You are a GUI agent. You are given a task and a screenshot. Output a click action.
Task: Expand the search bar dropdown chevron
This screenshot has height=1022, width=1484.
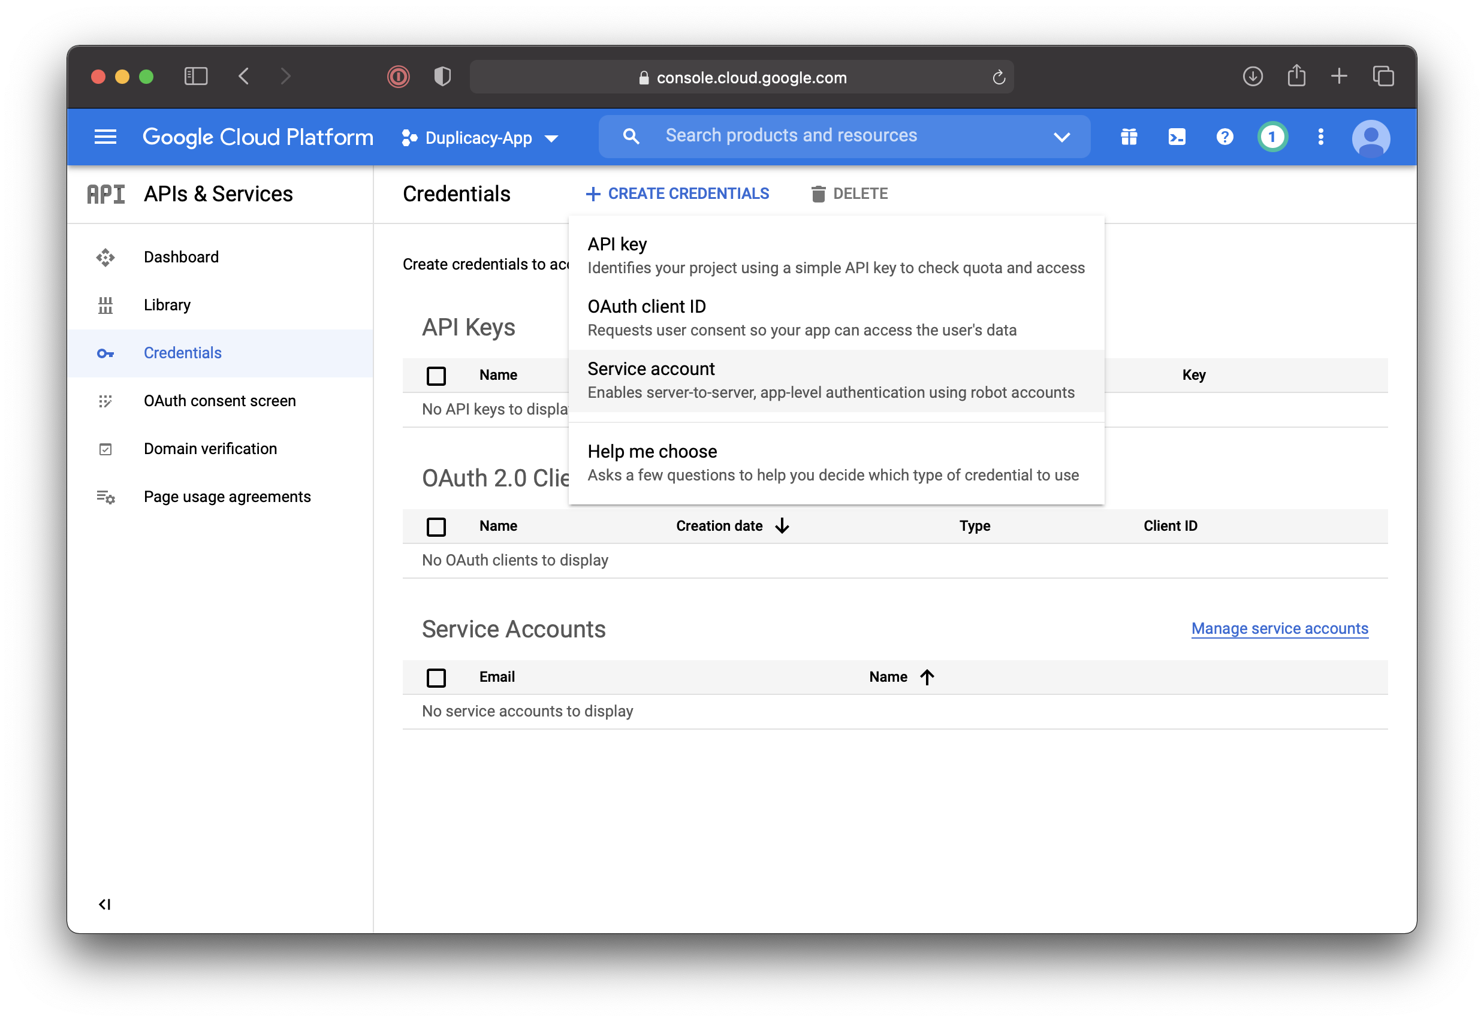pyautogui.click(x=1061, y=137)
